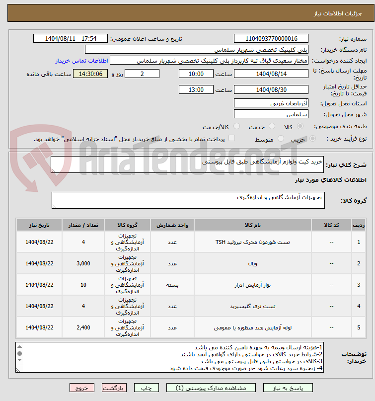Screen dimensions: 375x401
Task: Click the 'خروج' exit button
Action: coord(82,388)
